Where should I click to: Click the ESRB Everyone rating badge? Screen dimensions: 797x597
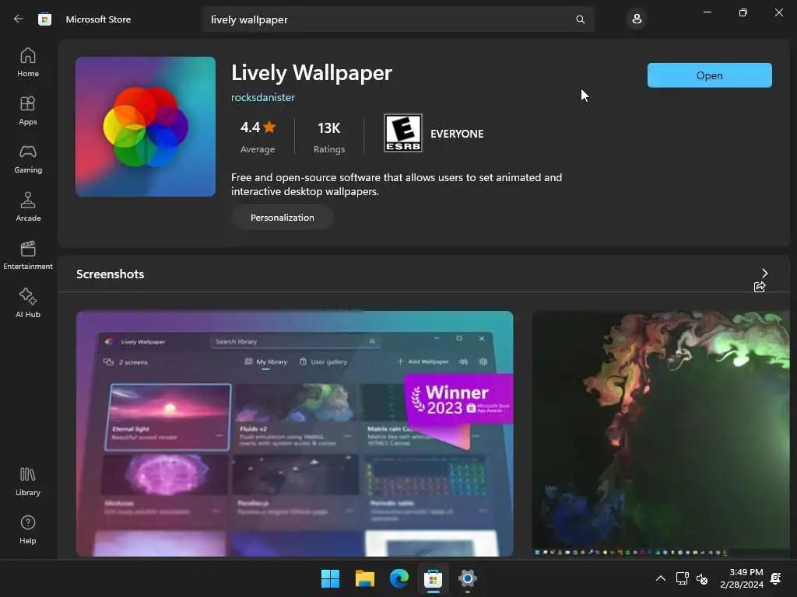(403, 133)
